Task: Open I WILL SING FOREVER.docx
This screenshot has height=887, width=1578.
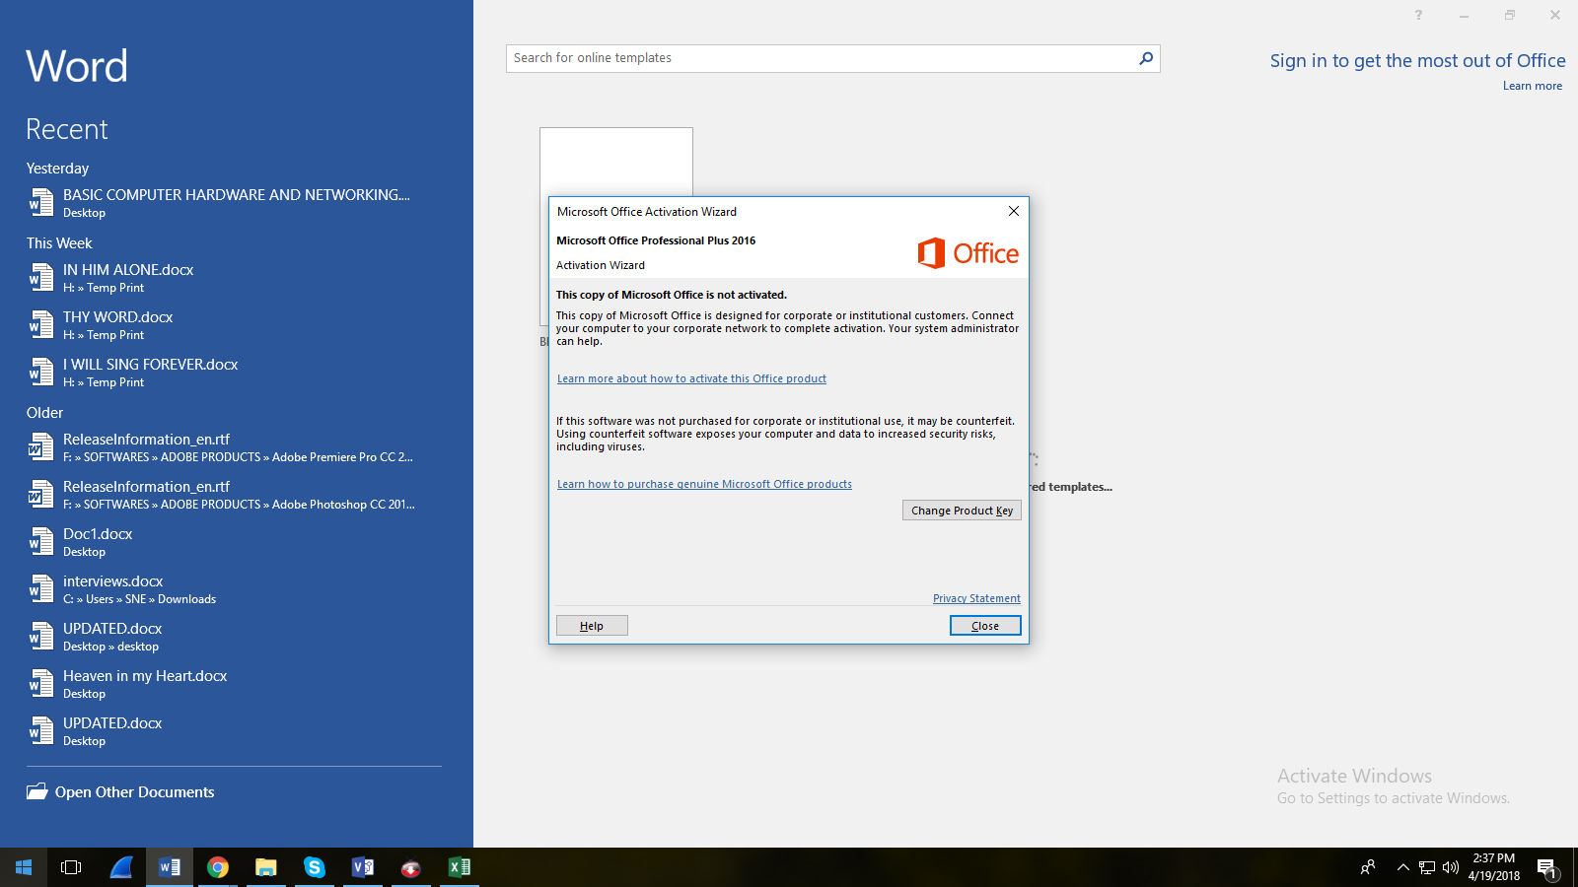Action: pos(237,373)
